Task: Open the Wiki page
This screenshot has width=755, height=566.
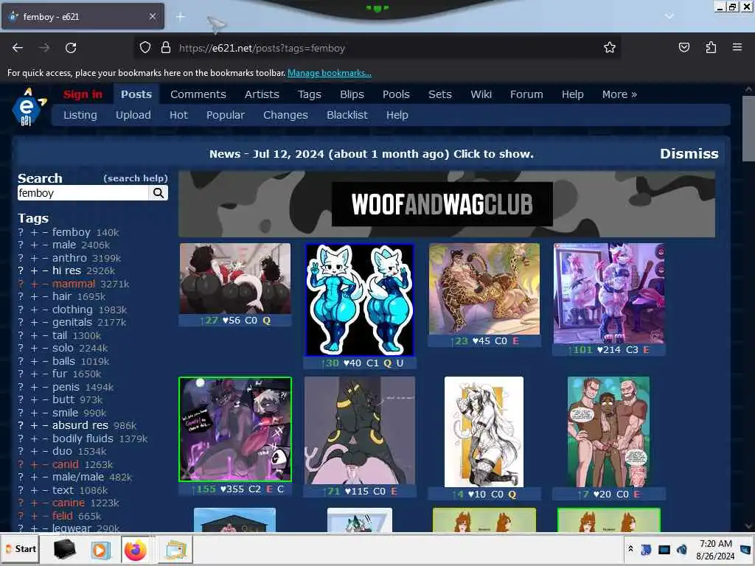Action: coord(481,94)
